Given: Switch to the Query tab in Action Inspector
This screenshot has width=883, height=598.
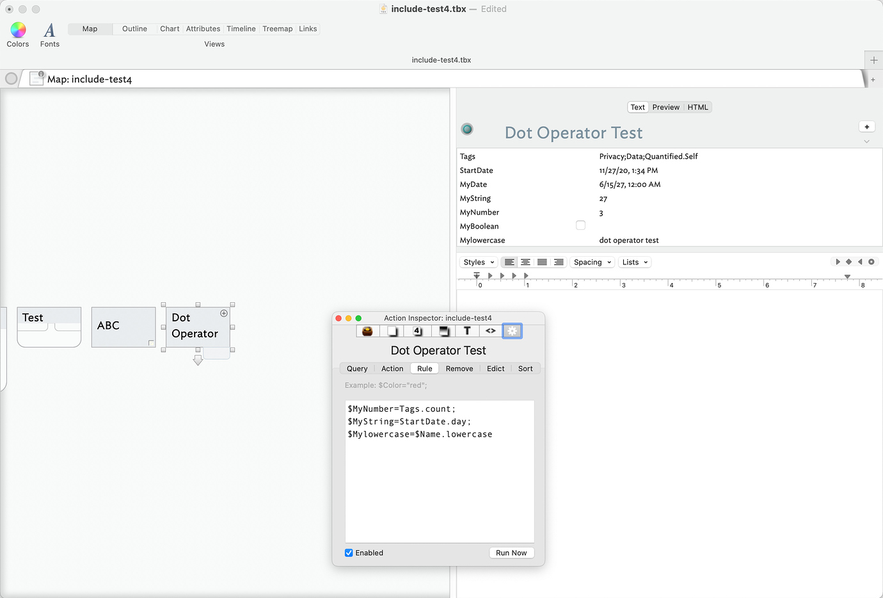Looking at the screenshot, I should (357, 368).
